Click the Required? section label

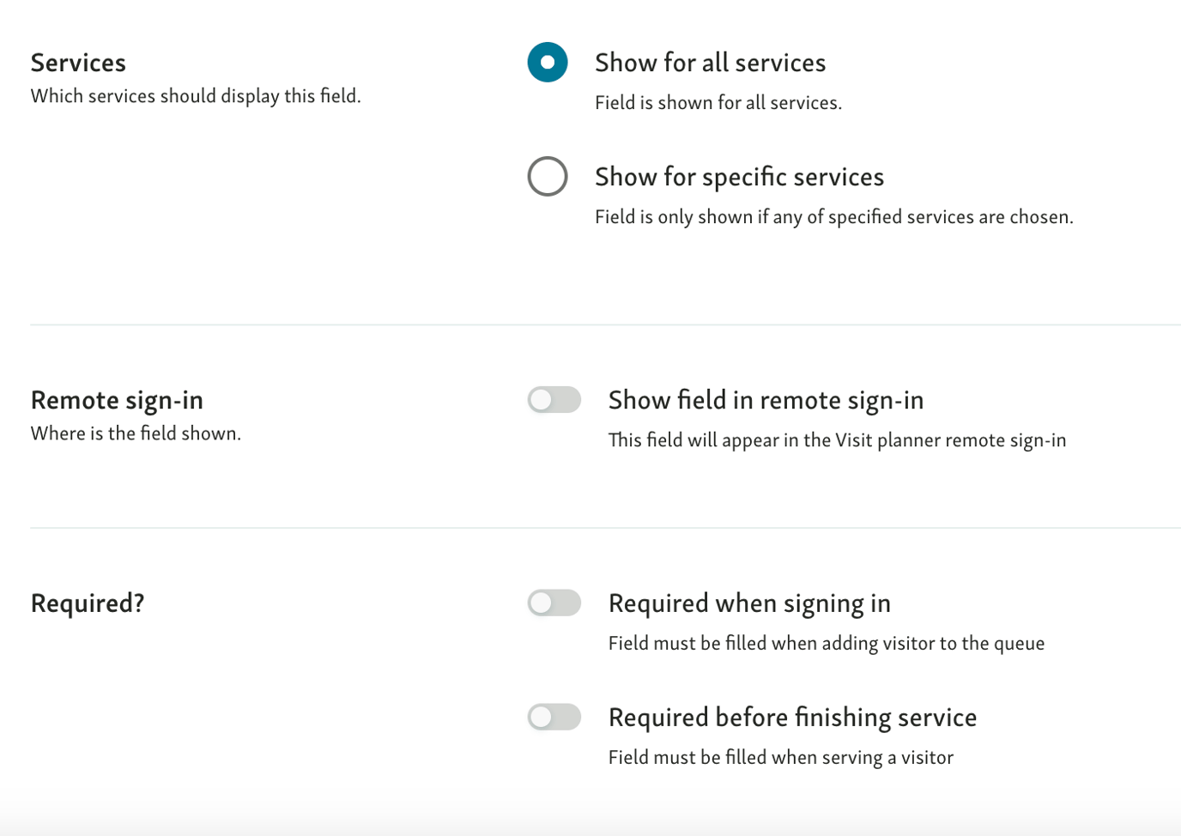point(87,603)
